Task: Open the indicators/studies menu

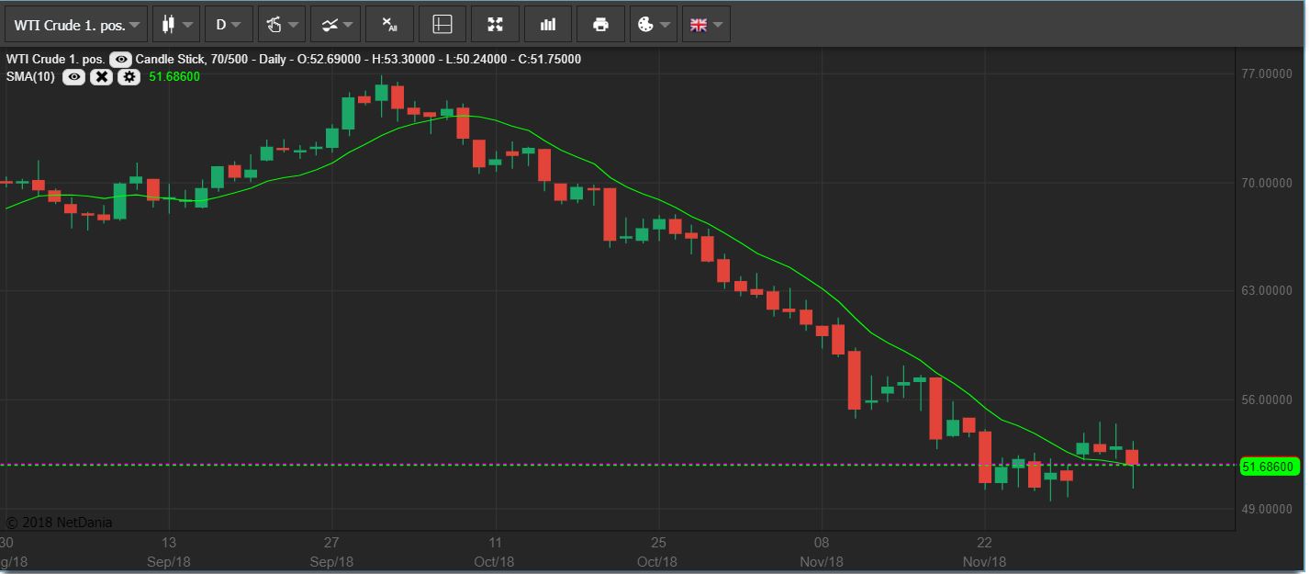Action: [x=334, y=25]
